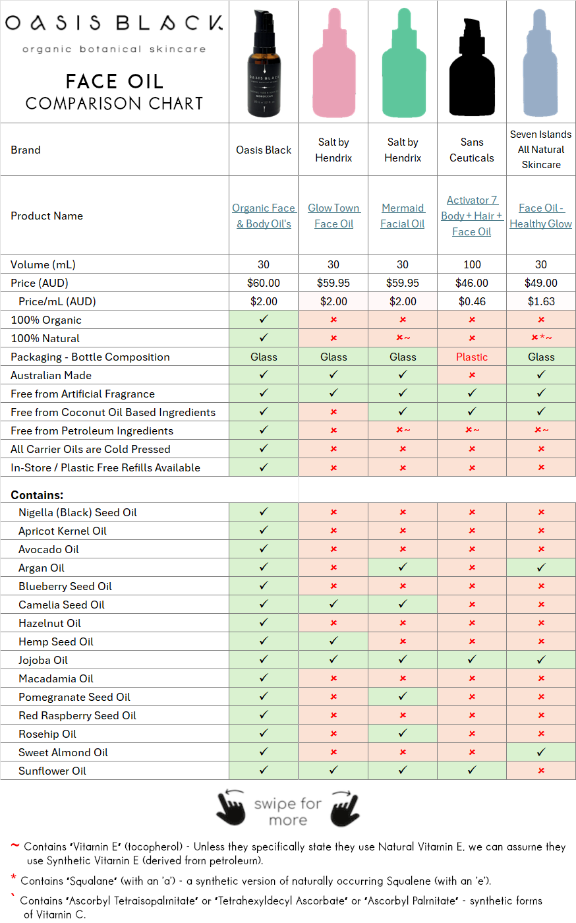Click the 'Nigella (Black) Seed Oil' row label
The image size is (576, 923).
pyautogui.click(x=78, y=512)
